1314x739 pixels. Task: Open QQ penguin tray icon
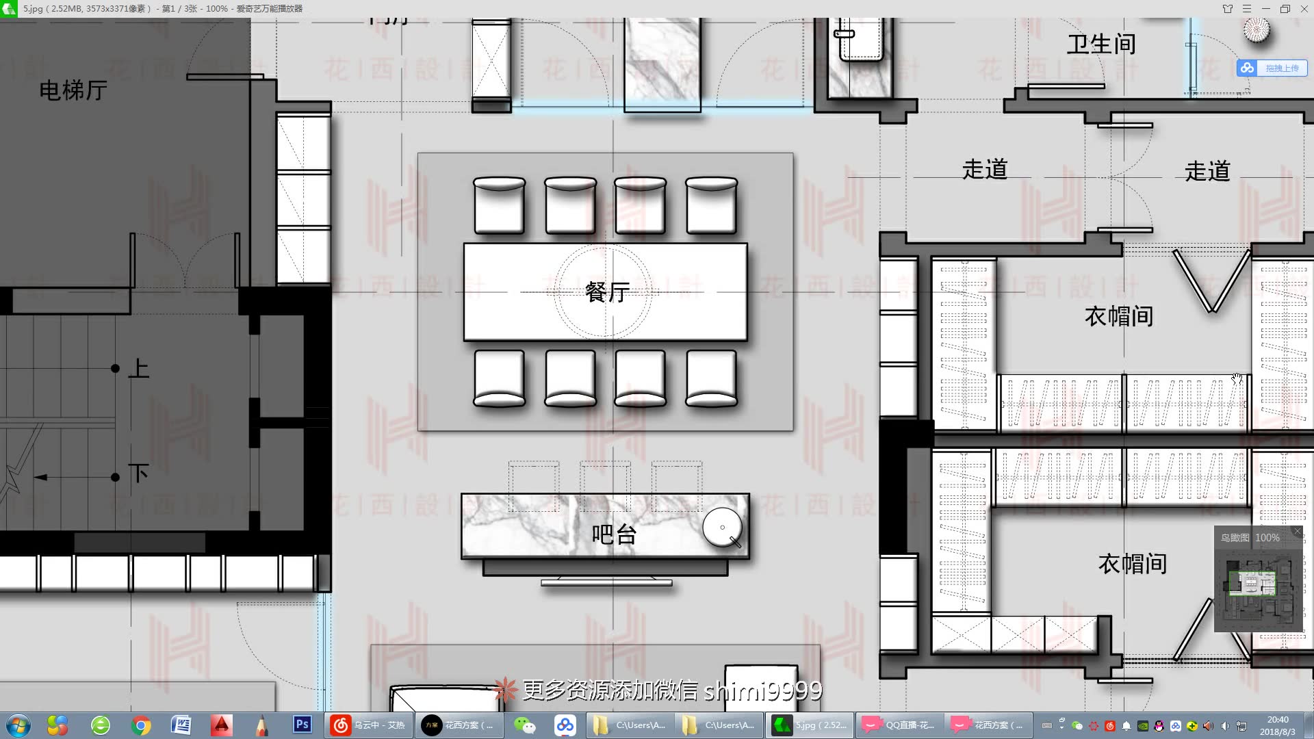pyautogui.click(x=1159, y=726)
